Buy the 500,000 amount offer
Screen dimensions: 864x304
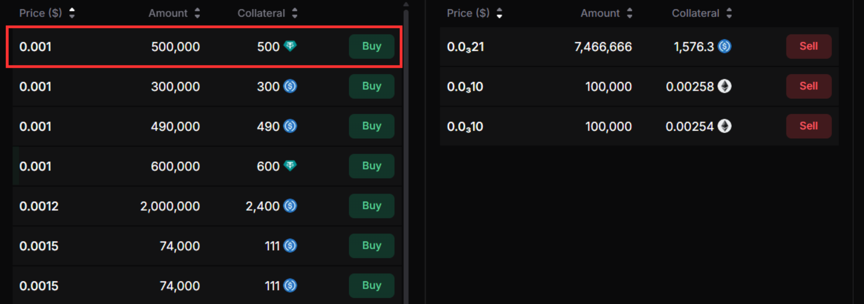pyautogui.click(x=372, y=46)
